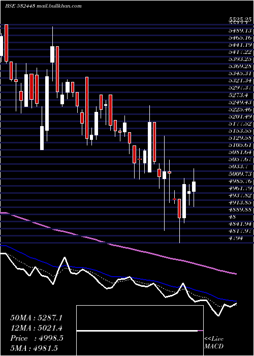
Task: Click the 5393.25 axis value
Action: coord(240,60)
